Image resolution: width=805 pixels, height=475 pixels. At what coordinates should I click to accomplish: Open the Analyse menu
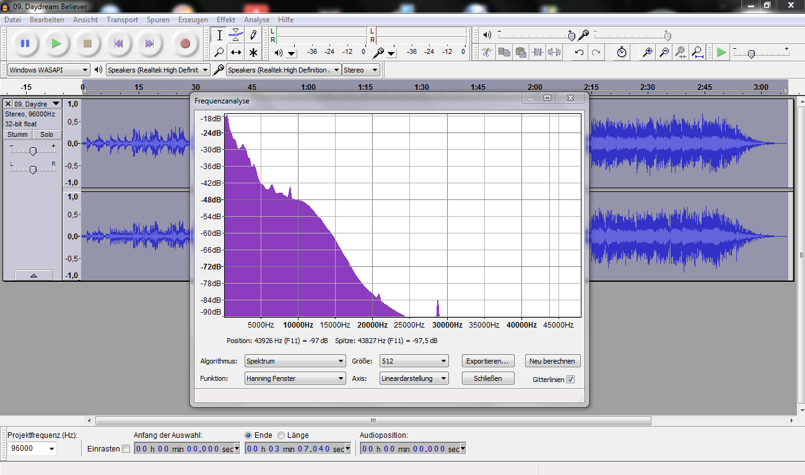[256, 20]
